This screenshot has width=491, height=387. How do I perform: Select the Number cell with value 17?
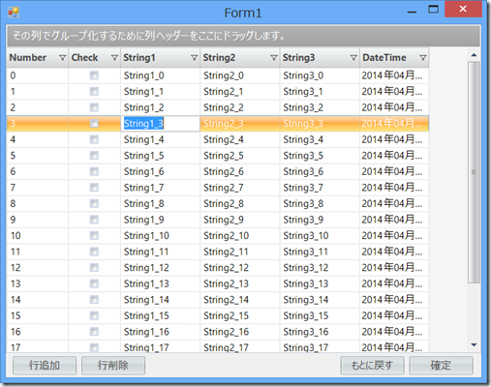tap(38, 346)
